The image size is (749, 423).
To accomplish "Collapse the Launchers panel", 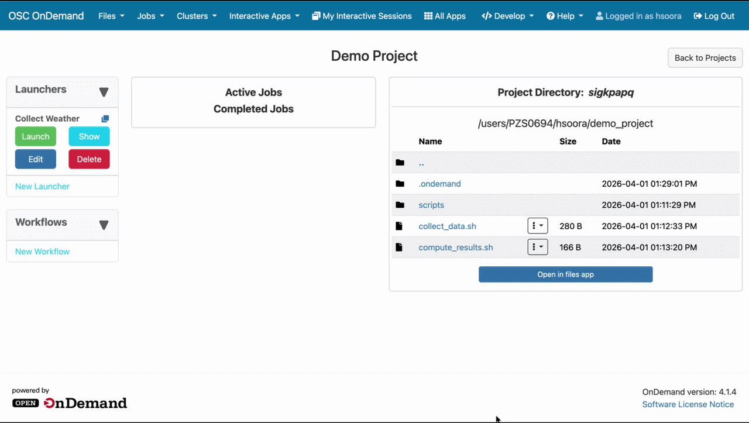I will tap(104, 92).
